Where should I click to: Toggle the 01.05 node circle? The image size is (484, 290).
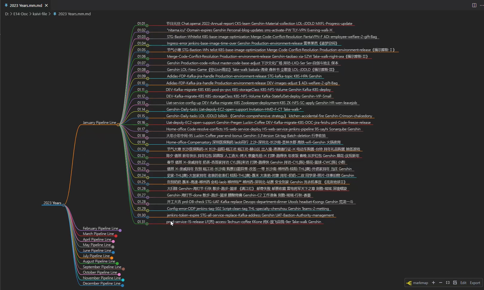coord(148,52)
